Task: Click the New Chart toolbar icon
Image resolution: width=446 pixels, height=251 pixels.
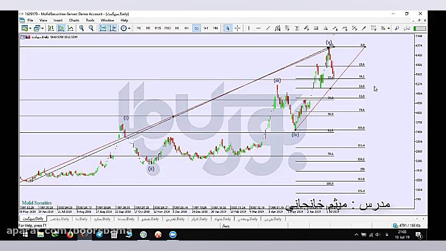Action: [x=25, y=28]
